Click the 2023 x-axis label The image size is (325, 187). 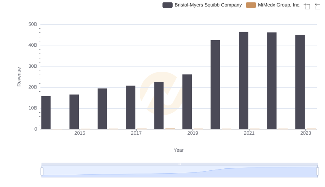(x=305, y=133)
